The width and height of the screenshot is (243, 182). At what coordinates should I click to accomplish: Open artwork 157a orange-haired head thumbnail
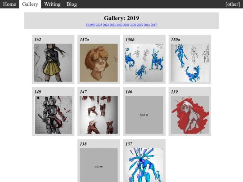tap(99, 62)
